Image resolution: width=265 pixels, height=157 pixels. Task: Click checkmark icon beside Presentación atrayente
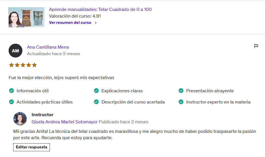[181, 91]
